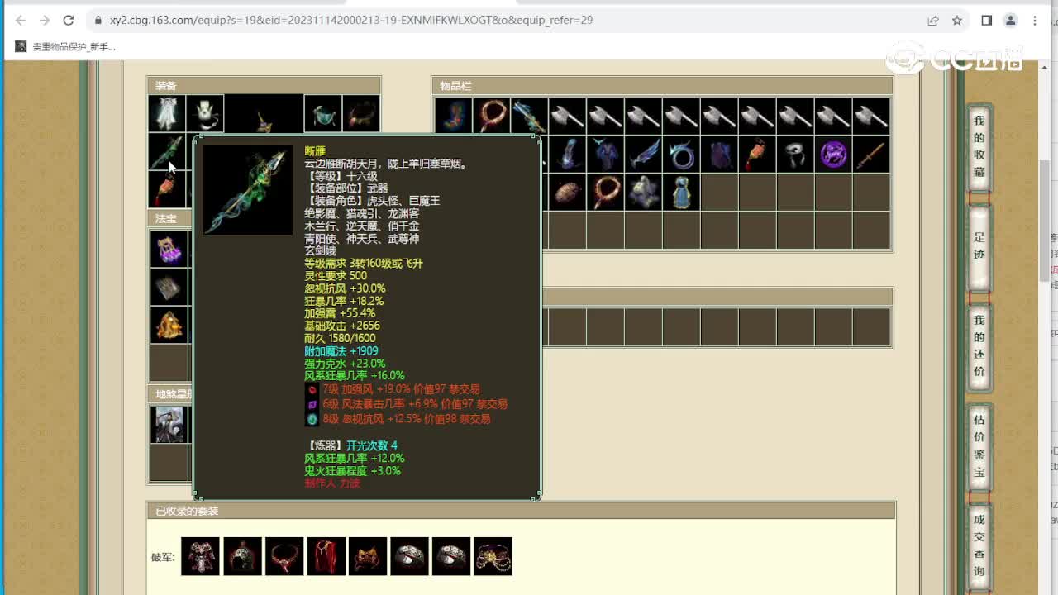Click the 法宝 panel header
The width and height of the screenshot is (1058, 595).
pos(170,218)
